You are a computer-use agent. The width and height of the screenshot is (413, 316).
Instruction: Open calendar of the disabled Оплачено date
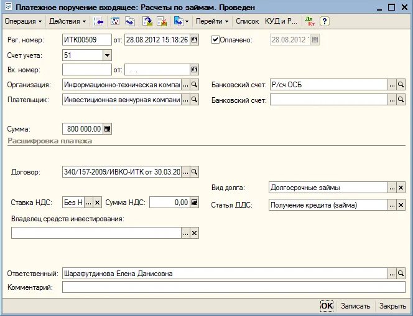click(x=315, y=40)
